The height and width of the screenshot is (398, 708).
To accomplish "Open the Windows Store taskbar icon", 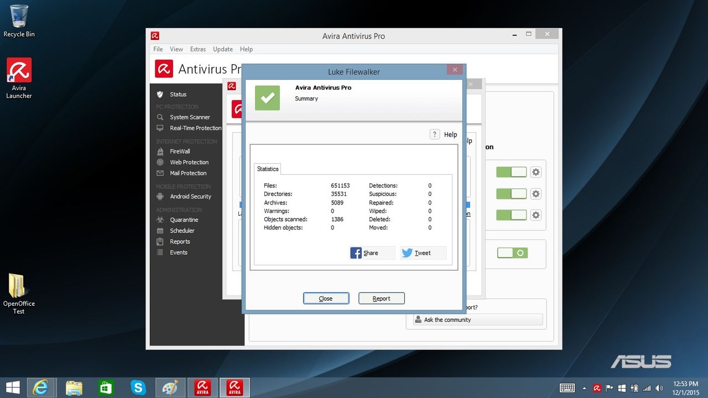I will [x=106, y=387].
